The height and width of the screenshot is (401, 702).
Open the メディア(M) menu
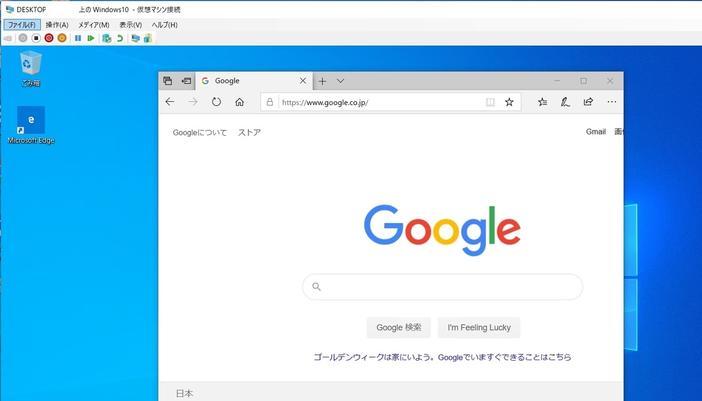[94, 25]
